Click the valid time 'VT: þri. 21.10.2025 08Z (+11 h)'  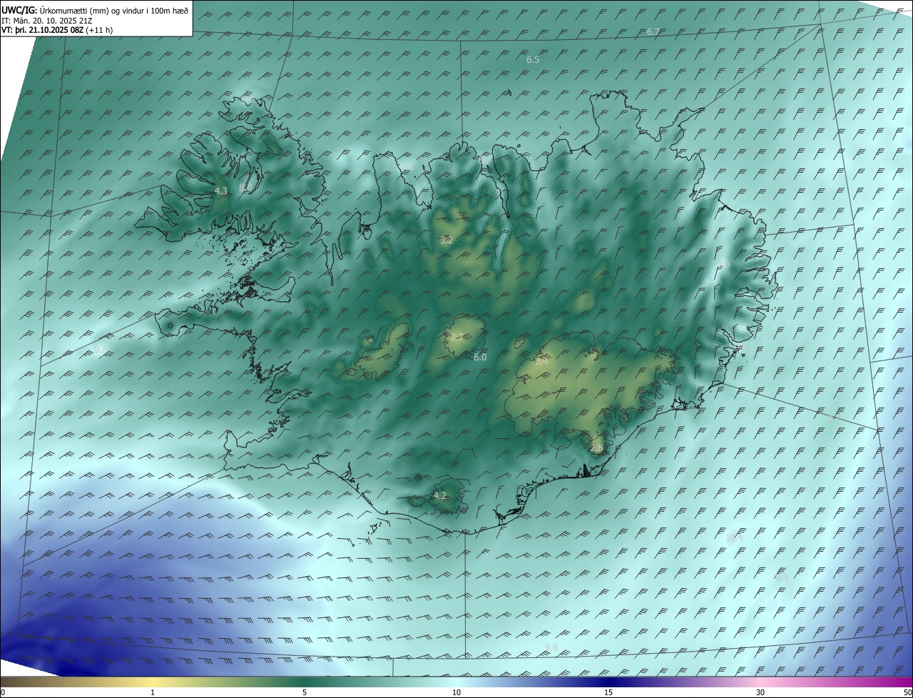point(57,30)
